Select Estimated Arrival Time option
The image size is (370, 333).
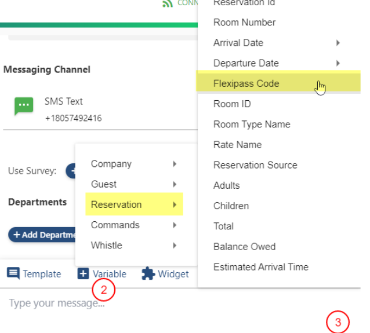(260, 267)
